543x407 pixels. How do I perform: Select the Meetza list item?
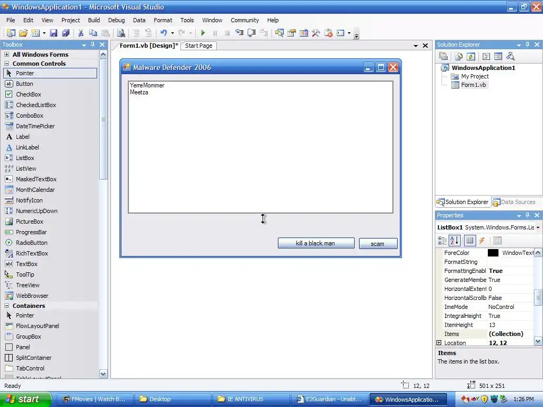click(139, 92)
